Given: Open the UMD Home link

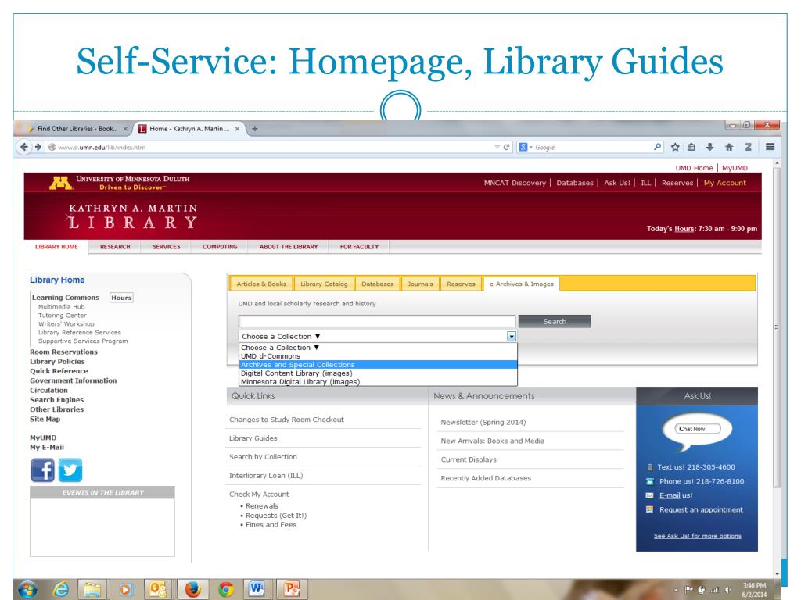Looking at the screenshot, I should [694, 168].
